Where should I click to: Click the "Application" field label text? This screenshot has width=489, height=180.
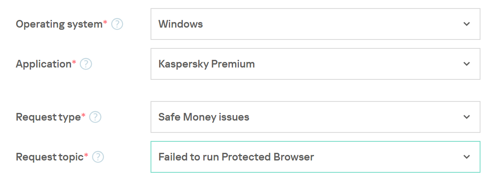point(43,64)
